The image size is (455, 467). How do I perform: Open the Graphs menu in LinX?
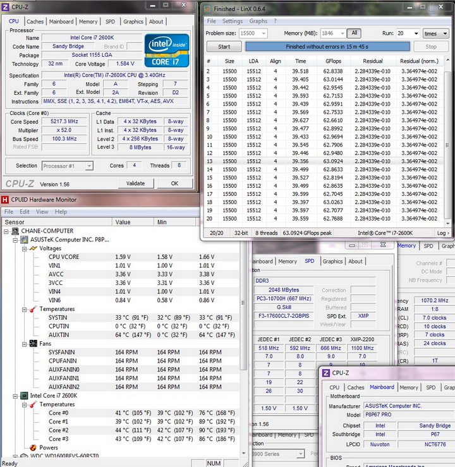click(258, 21)
